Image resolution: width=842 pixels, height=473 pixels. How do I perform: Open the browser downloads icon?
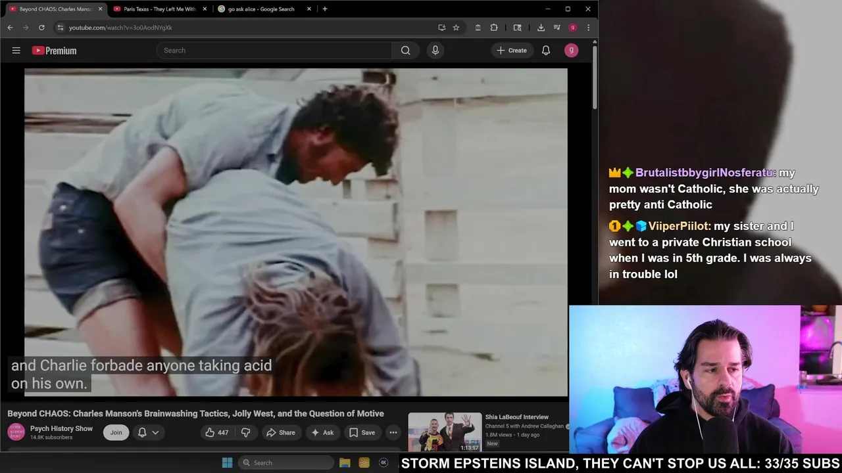tap(541, 28)
